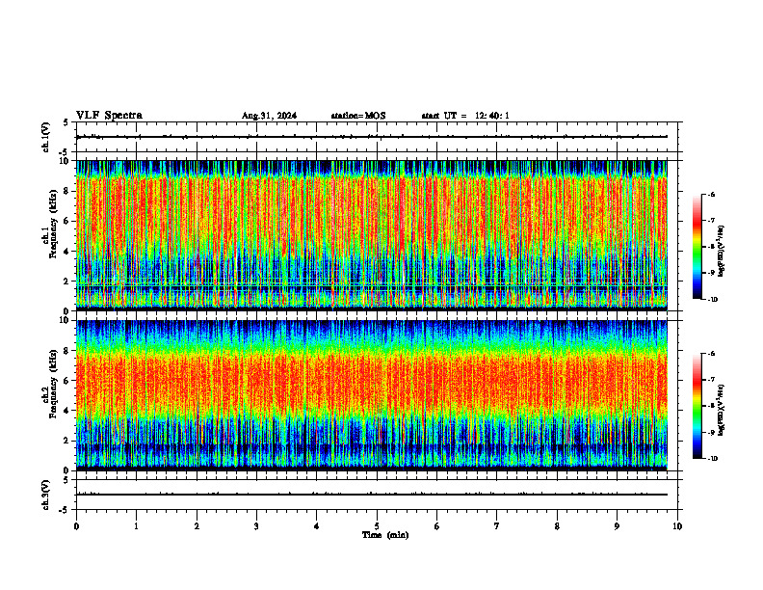Screen dimensions: 763x590
Task: Click the log(PSD) label beside ch.1 color bar
Action: click(722, 251)
